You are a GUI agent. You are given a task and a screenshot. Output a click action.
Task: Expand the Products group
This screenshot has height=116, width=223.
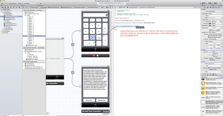pyautogui.click(x=2, y=33)
